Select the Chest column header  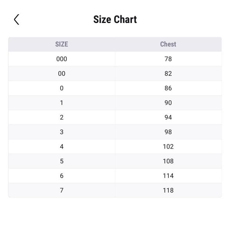[168, 44]
